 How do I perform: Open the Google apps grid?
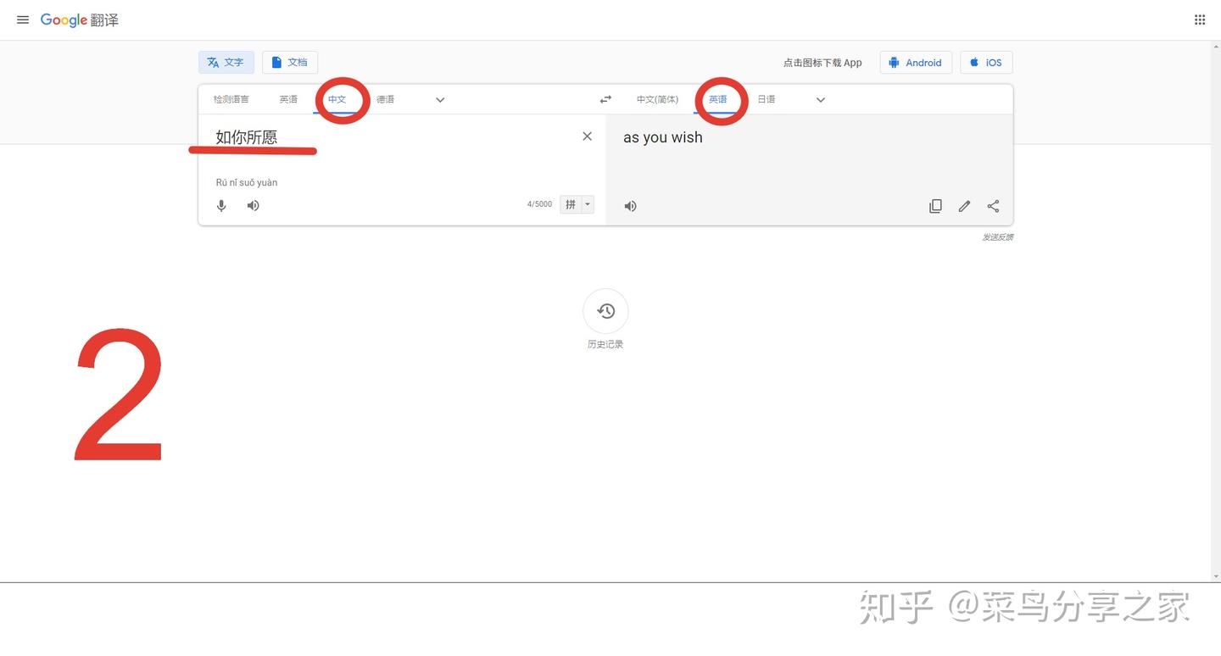pos(1200,19)
